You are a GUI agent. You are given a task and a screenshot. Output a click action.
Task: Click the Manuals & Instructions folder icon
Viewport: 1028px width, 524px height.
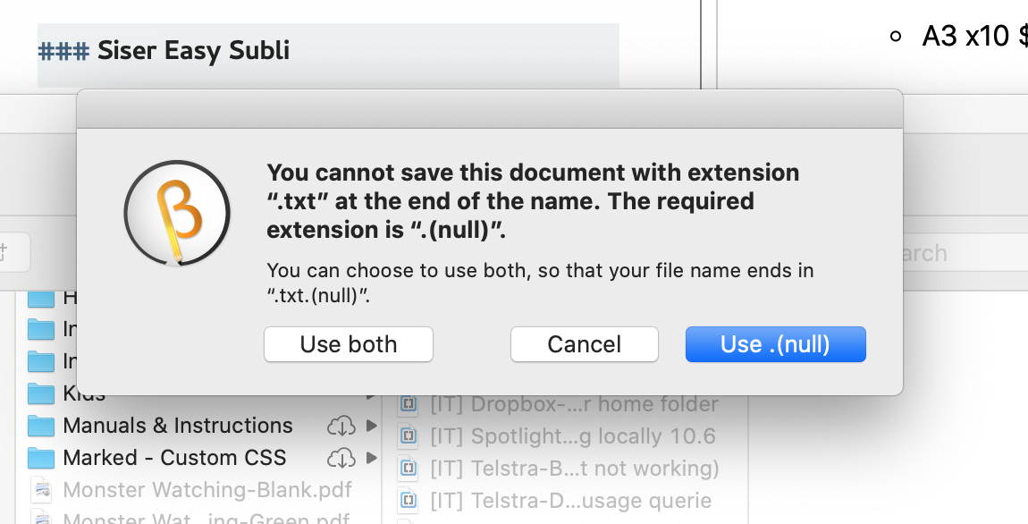point(41,426)
